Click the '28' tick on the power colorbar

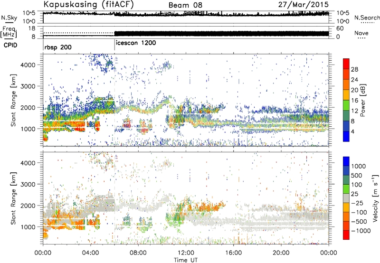coord(354,69)
